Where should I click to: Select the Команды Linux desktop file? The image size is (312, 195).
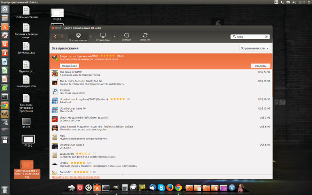coord(26,82)
